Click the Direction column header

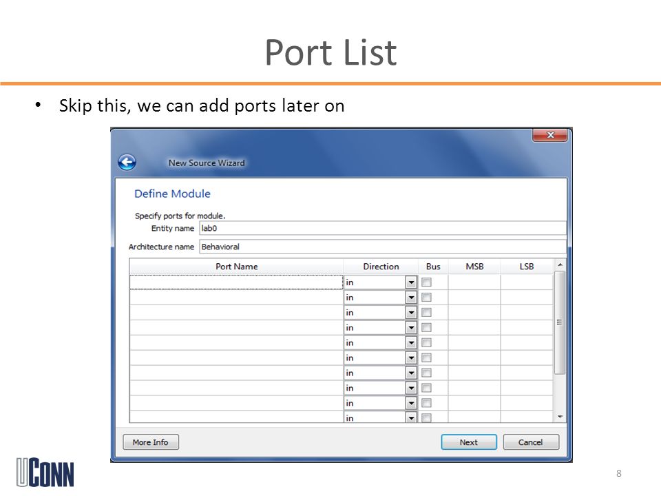pyautogui.click(x=381, y=267)
